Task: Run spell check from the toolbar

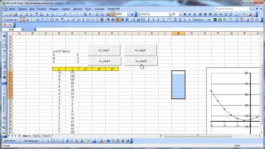Action: 36,14
